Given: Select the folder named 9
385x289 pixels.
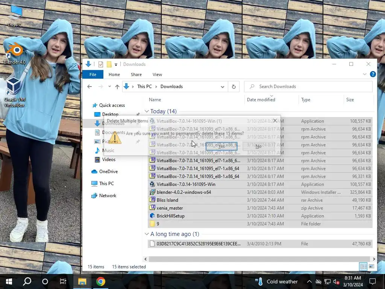Looking at the screenshot, I should tap(260, 224).
